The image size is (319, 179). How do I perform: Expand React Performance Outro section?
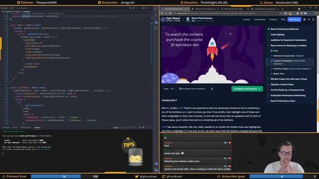coord(283,101)
